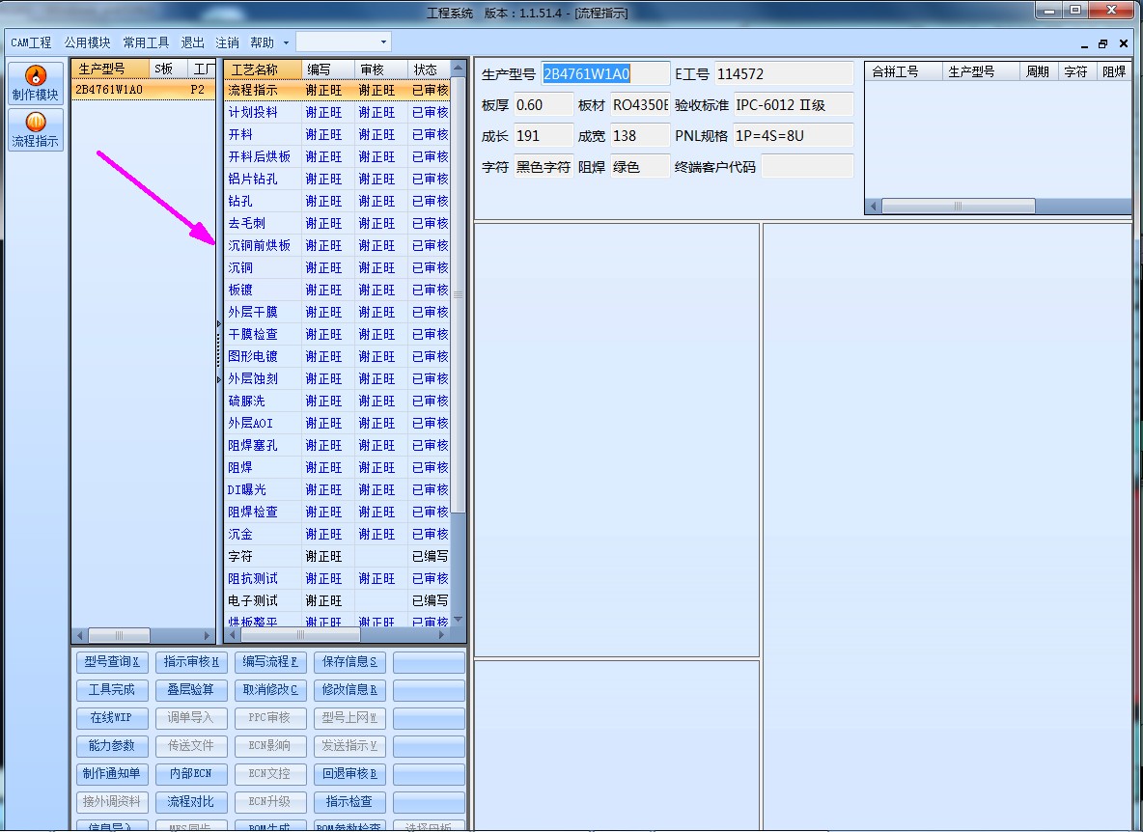Click the 退出 menu item
The image size is (1143, 832).
(192, 42)
